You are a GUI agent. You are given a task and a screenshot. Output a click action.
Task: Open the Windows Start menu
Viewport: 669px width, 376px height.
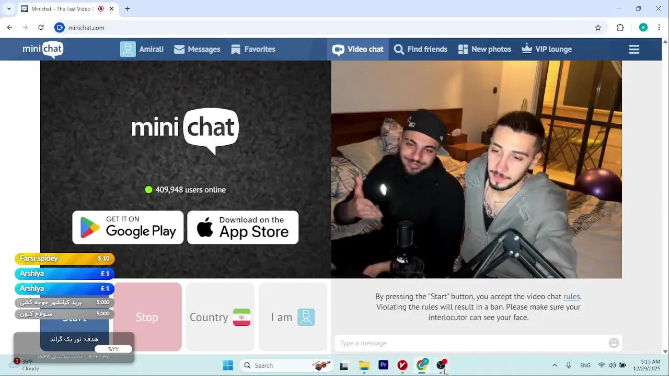pyautogui.click(x=228, y=366)
